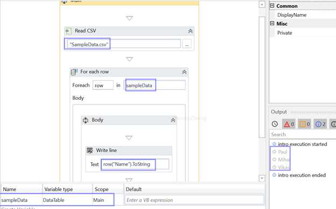
Task: Click the For each row title
Action: point(95,72)
